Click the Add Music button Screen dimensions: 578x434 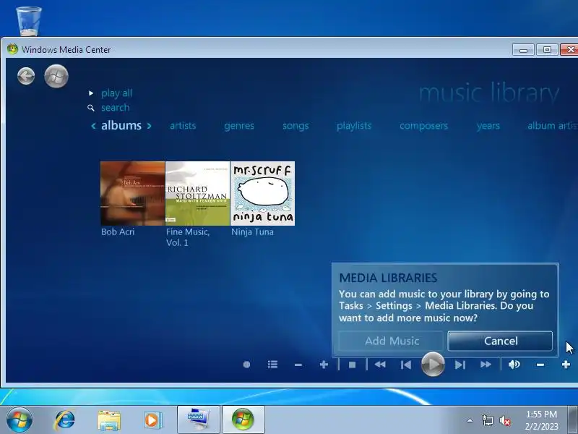pyautogui.click(x=391, y=341)
